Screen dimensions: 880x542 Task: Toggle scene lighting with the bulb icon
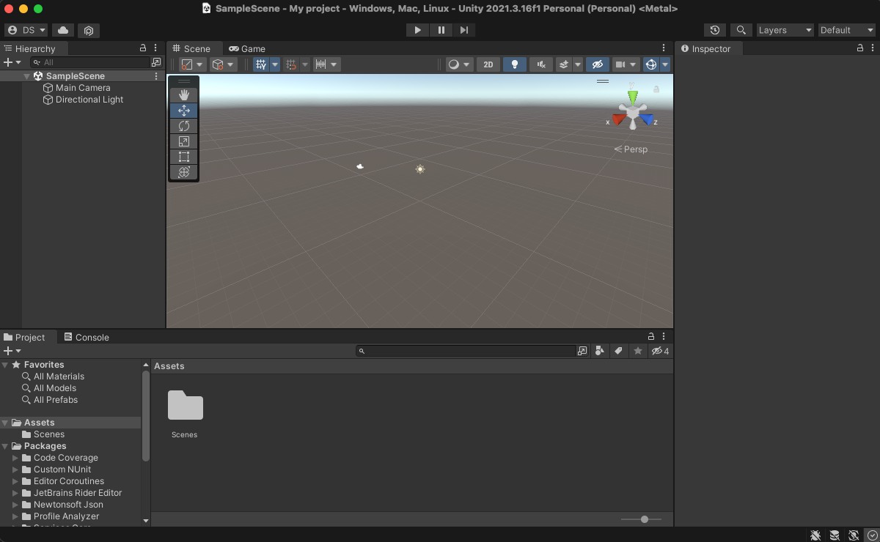point(514,64)
